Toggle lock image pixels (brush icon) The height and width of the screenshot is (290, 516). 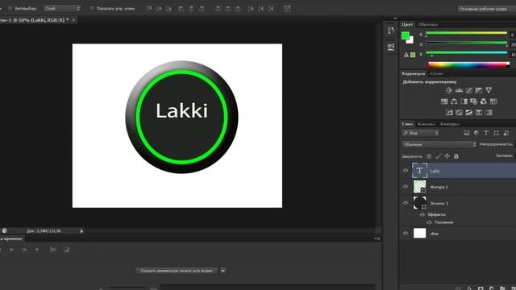pyautogui.click(x=438, y=156)
